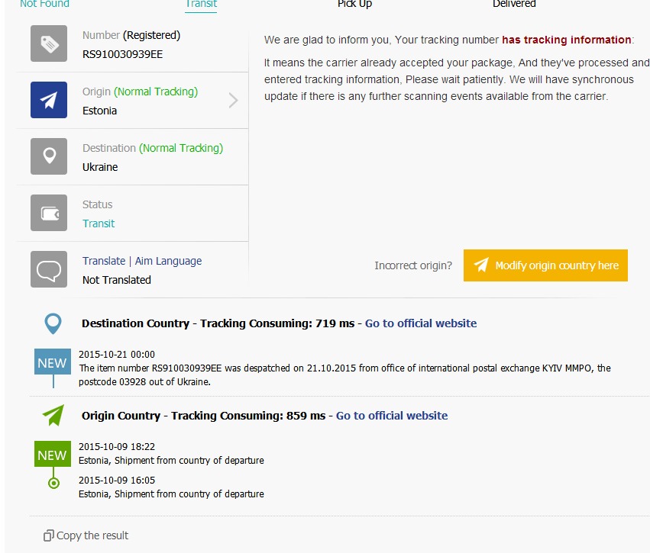
Task: Click the gray wallet Status icon
Action: coord(48,213)
